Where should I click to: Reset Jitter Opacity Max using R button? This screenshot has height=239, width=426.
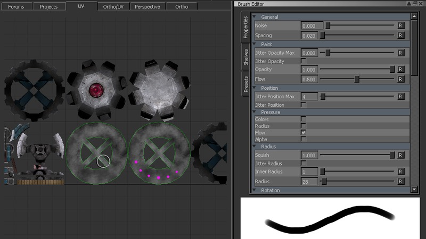(400, 53)
